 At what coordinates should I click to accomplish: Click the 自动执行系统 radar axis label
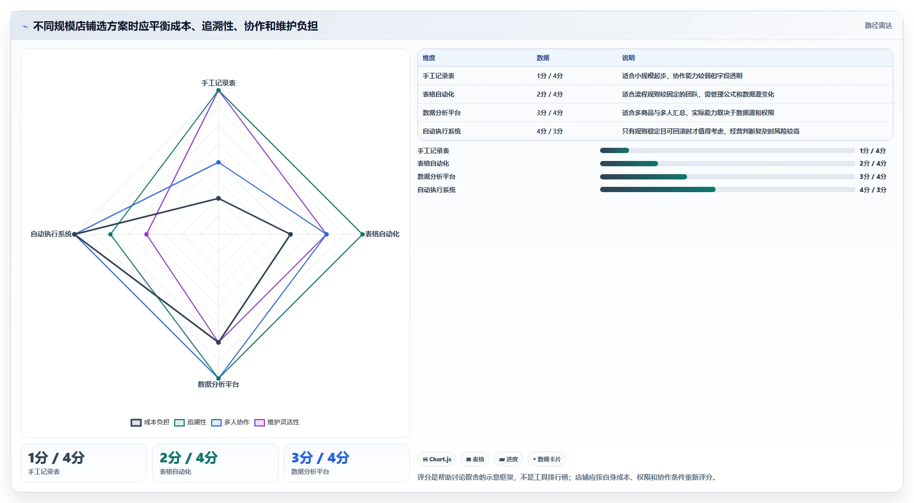51,234
